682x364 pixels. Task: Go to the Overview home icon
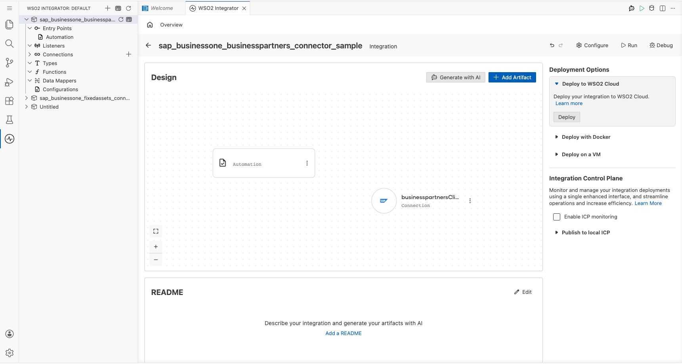pos(150,25)
